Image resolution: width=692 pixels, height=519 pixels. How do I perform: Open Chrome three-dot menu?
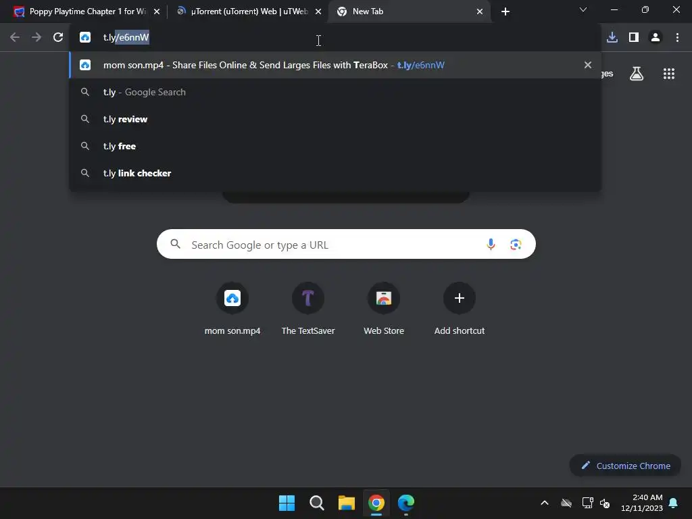tap(677, 38)
